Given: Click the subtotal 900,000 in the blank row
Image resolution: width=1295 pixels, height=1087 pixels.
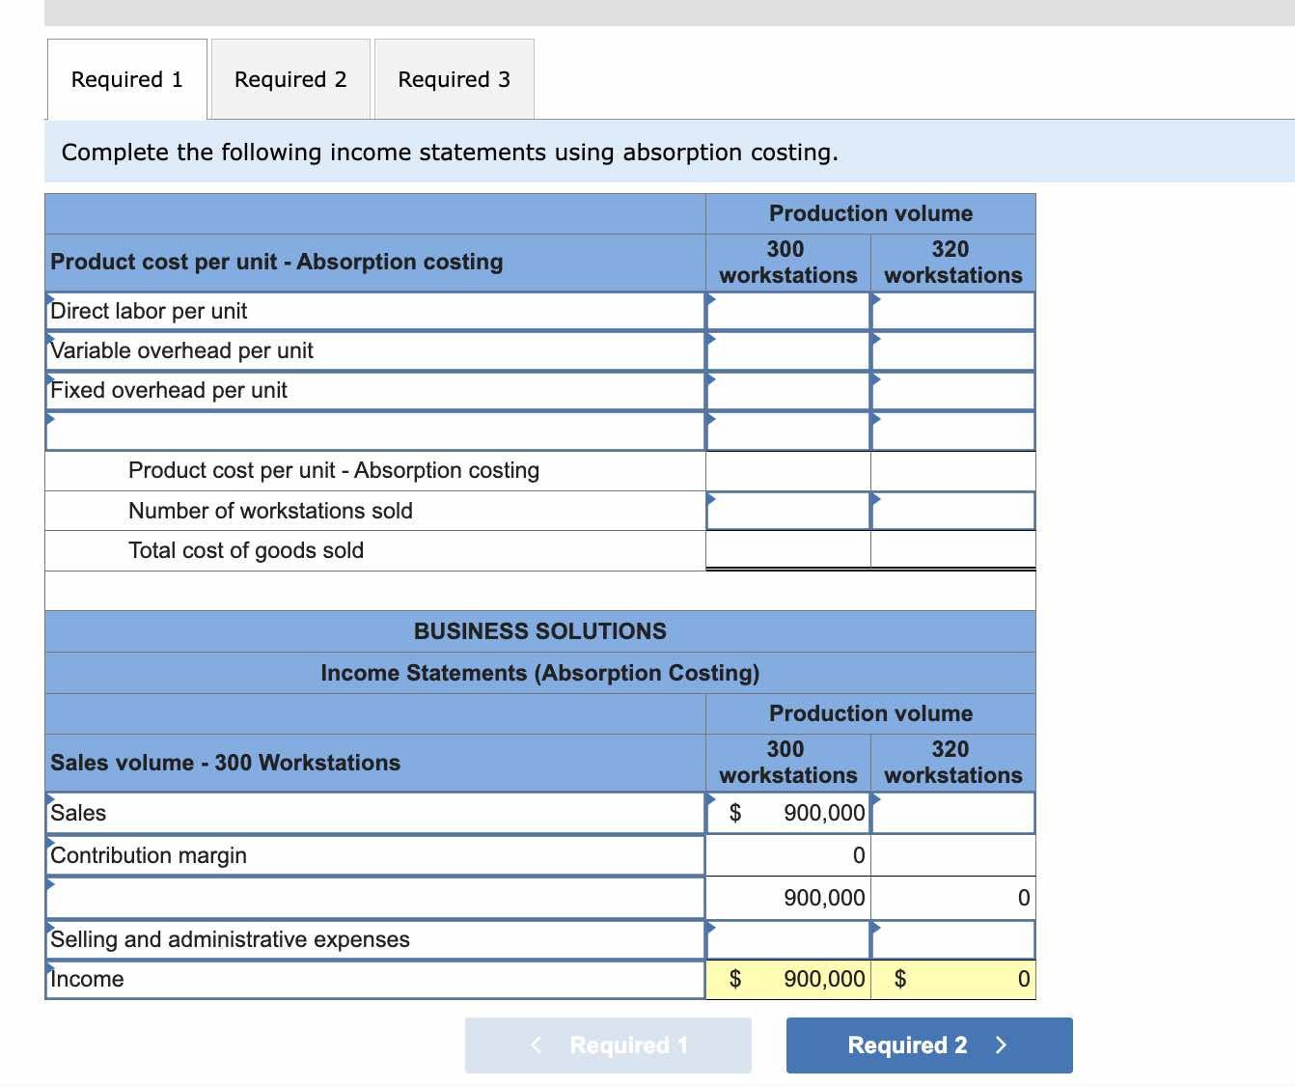Looking at the screenshot, I should [x=788, y=898].
